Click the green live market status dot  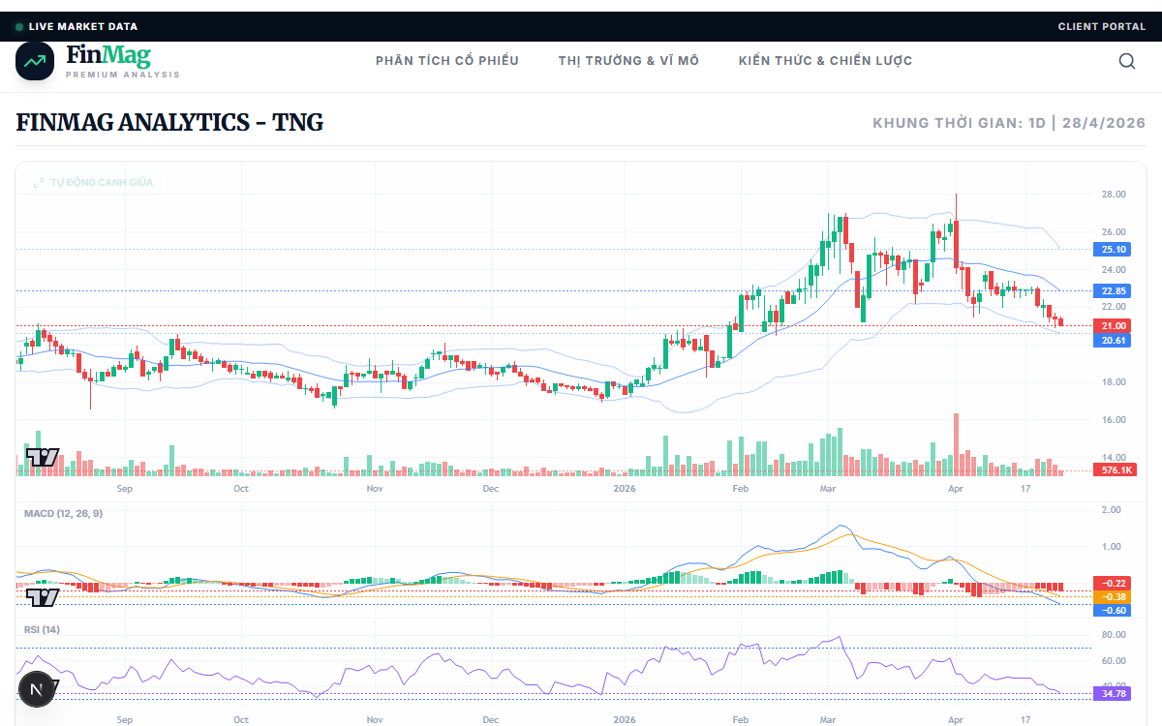click(19, 27)
